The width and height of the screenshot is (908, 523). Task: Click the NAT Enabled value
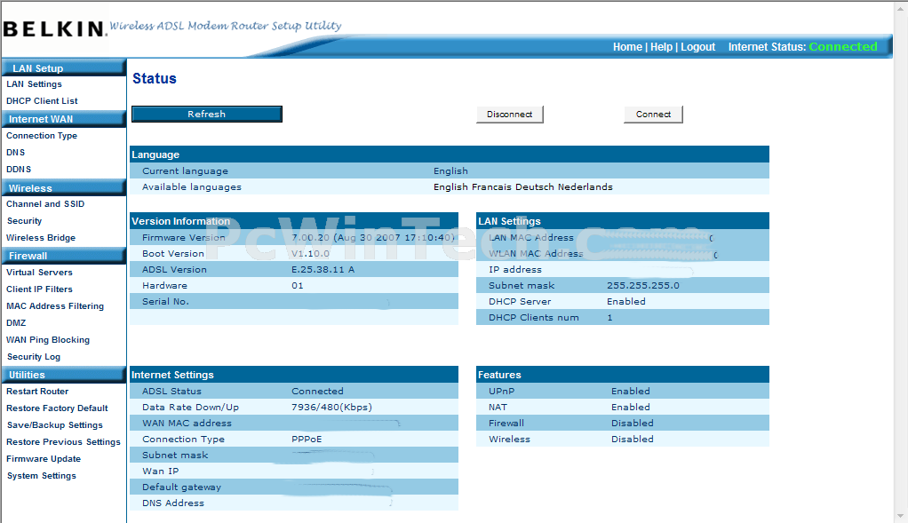(x=631, y=408)
